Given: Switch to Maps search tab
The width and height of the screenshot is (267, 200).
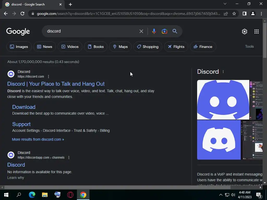Looking at the screenshot, I should [x=120, y=47].
